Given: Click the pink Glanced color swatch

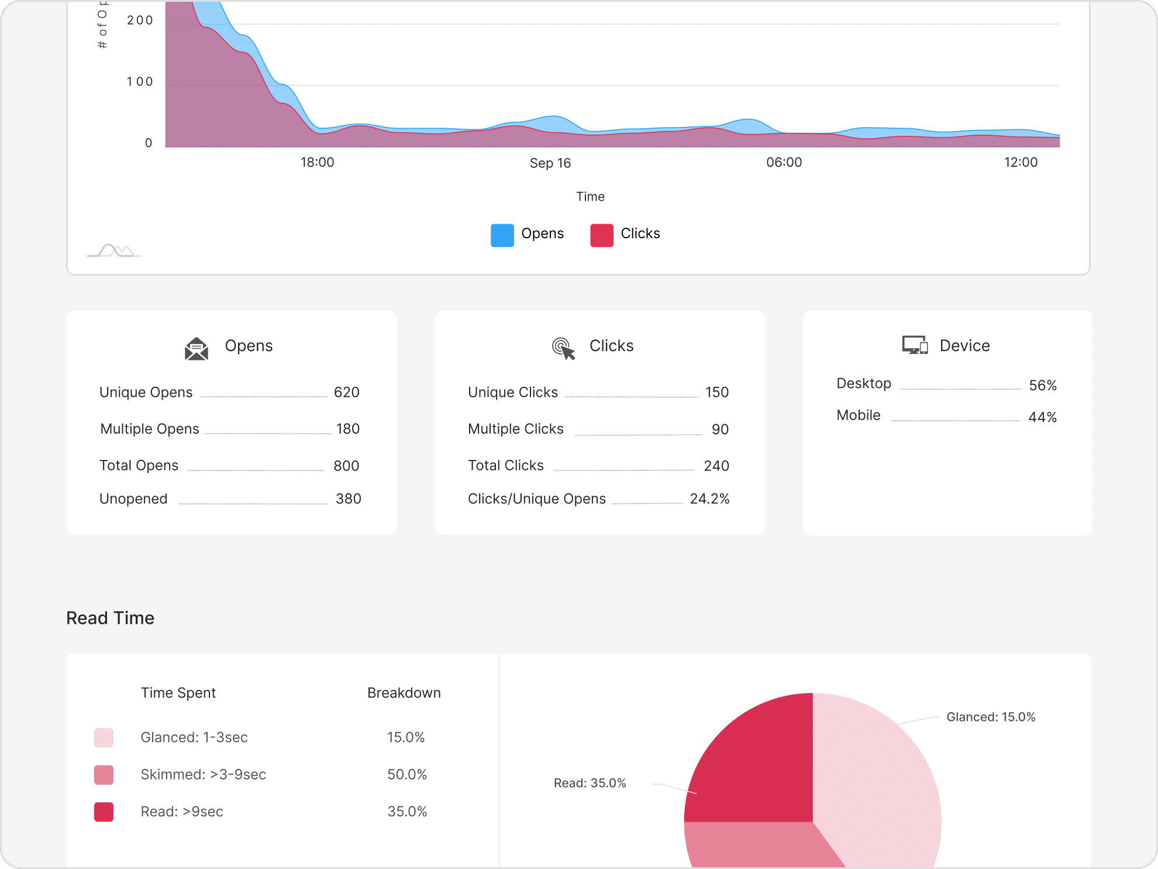Looking at the screenshot, I should point(104,738).
